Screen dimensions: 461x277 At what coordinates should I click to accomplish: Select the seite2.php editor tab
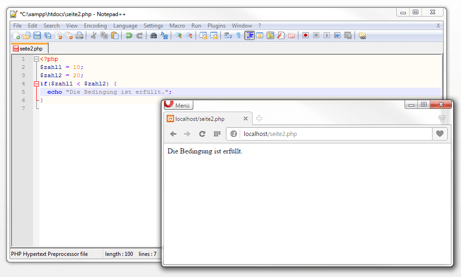28,48
